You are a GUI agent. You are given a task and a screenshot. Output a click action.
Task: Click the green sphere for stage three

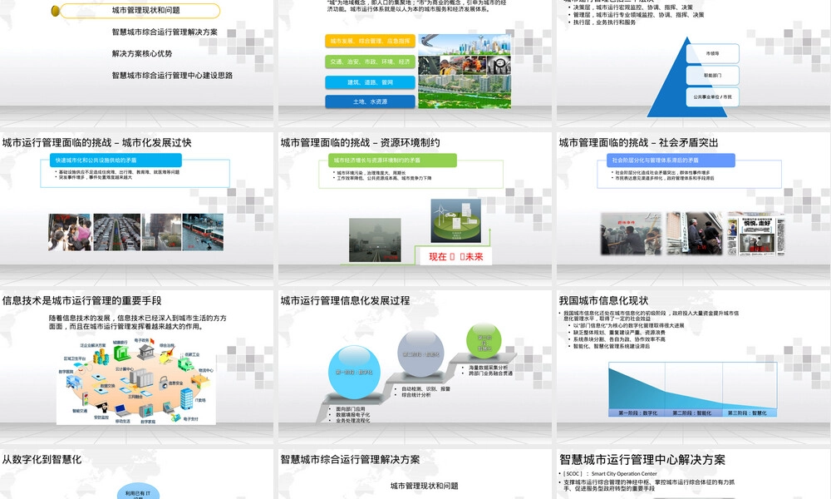click(484, 341)
